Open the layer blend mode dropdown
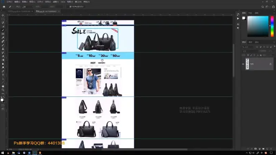Viewport: 276px width, 155px height. pyautogui.click(x=250, y=51)
